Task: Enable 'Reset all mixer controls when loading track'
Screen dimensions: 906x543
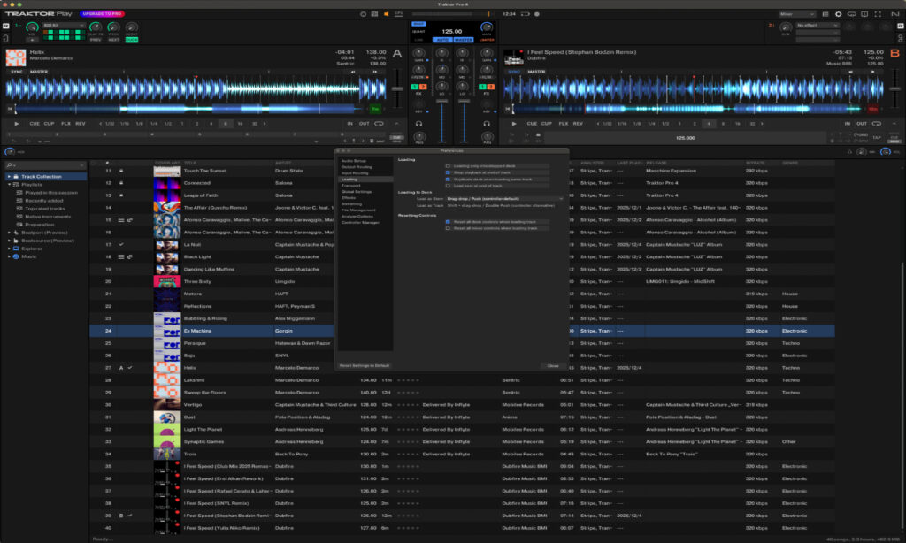Action: tap(449, 228)
